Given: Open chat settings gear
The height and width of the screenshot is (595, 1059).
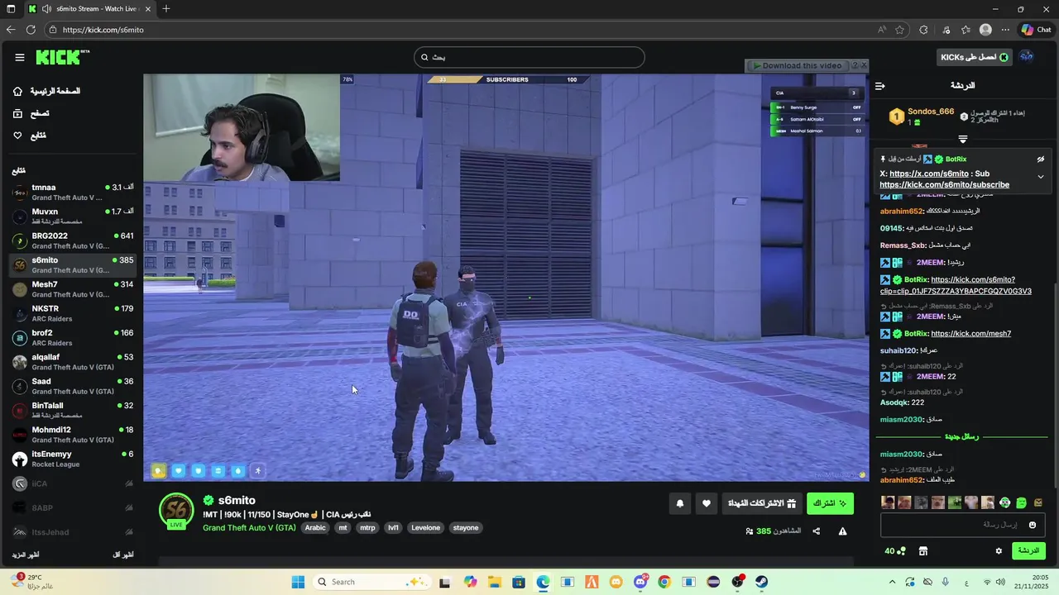Looking at the screenshot, I should tap(999, 551).
